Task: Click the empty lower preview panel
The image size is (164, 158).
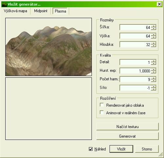Action: tap(49, 109)
